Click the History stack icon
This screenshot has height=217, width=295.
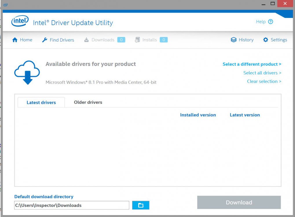(233, 40)
